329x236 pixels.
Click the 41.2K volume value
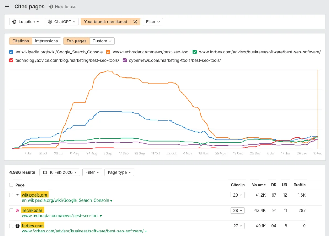(260, 195)
